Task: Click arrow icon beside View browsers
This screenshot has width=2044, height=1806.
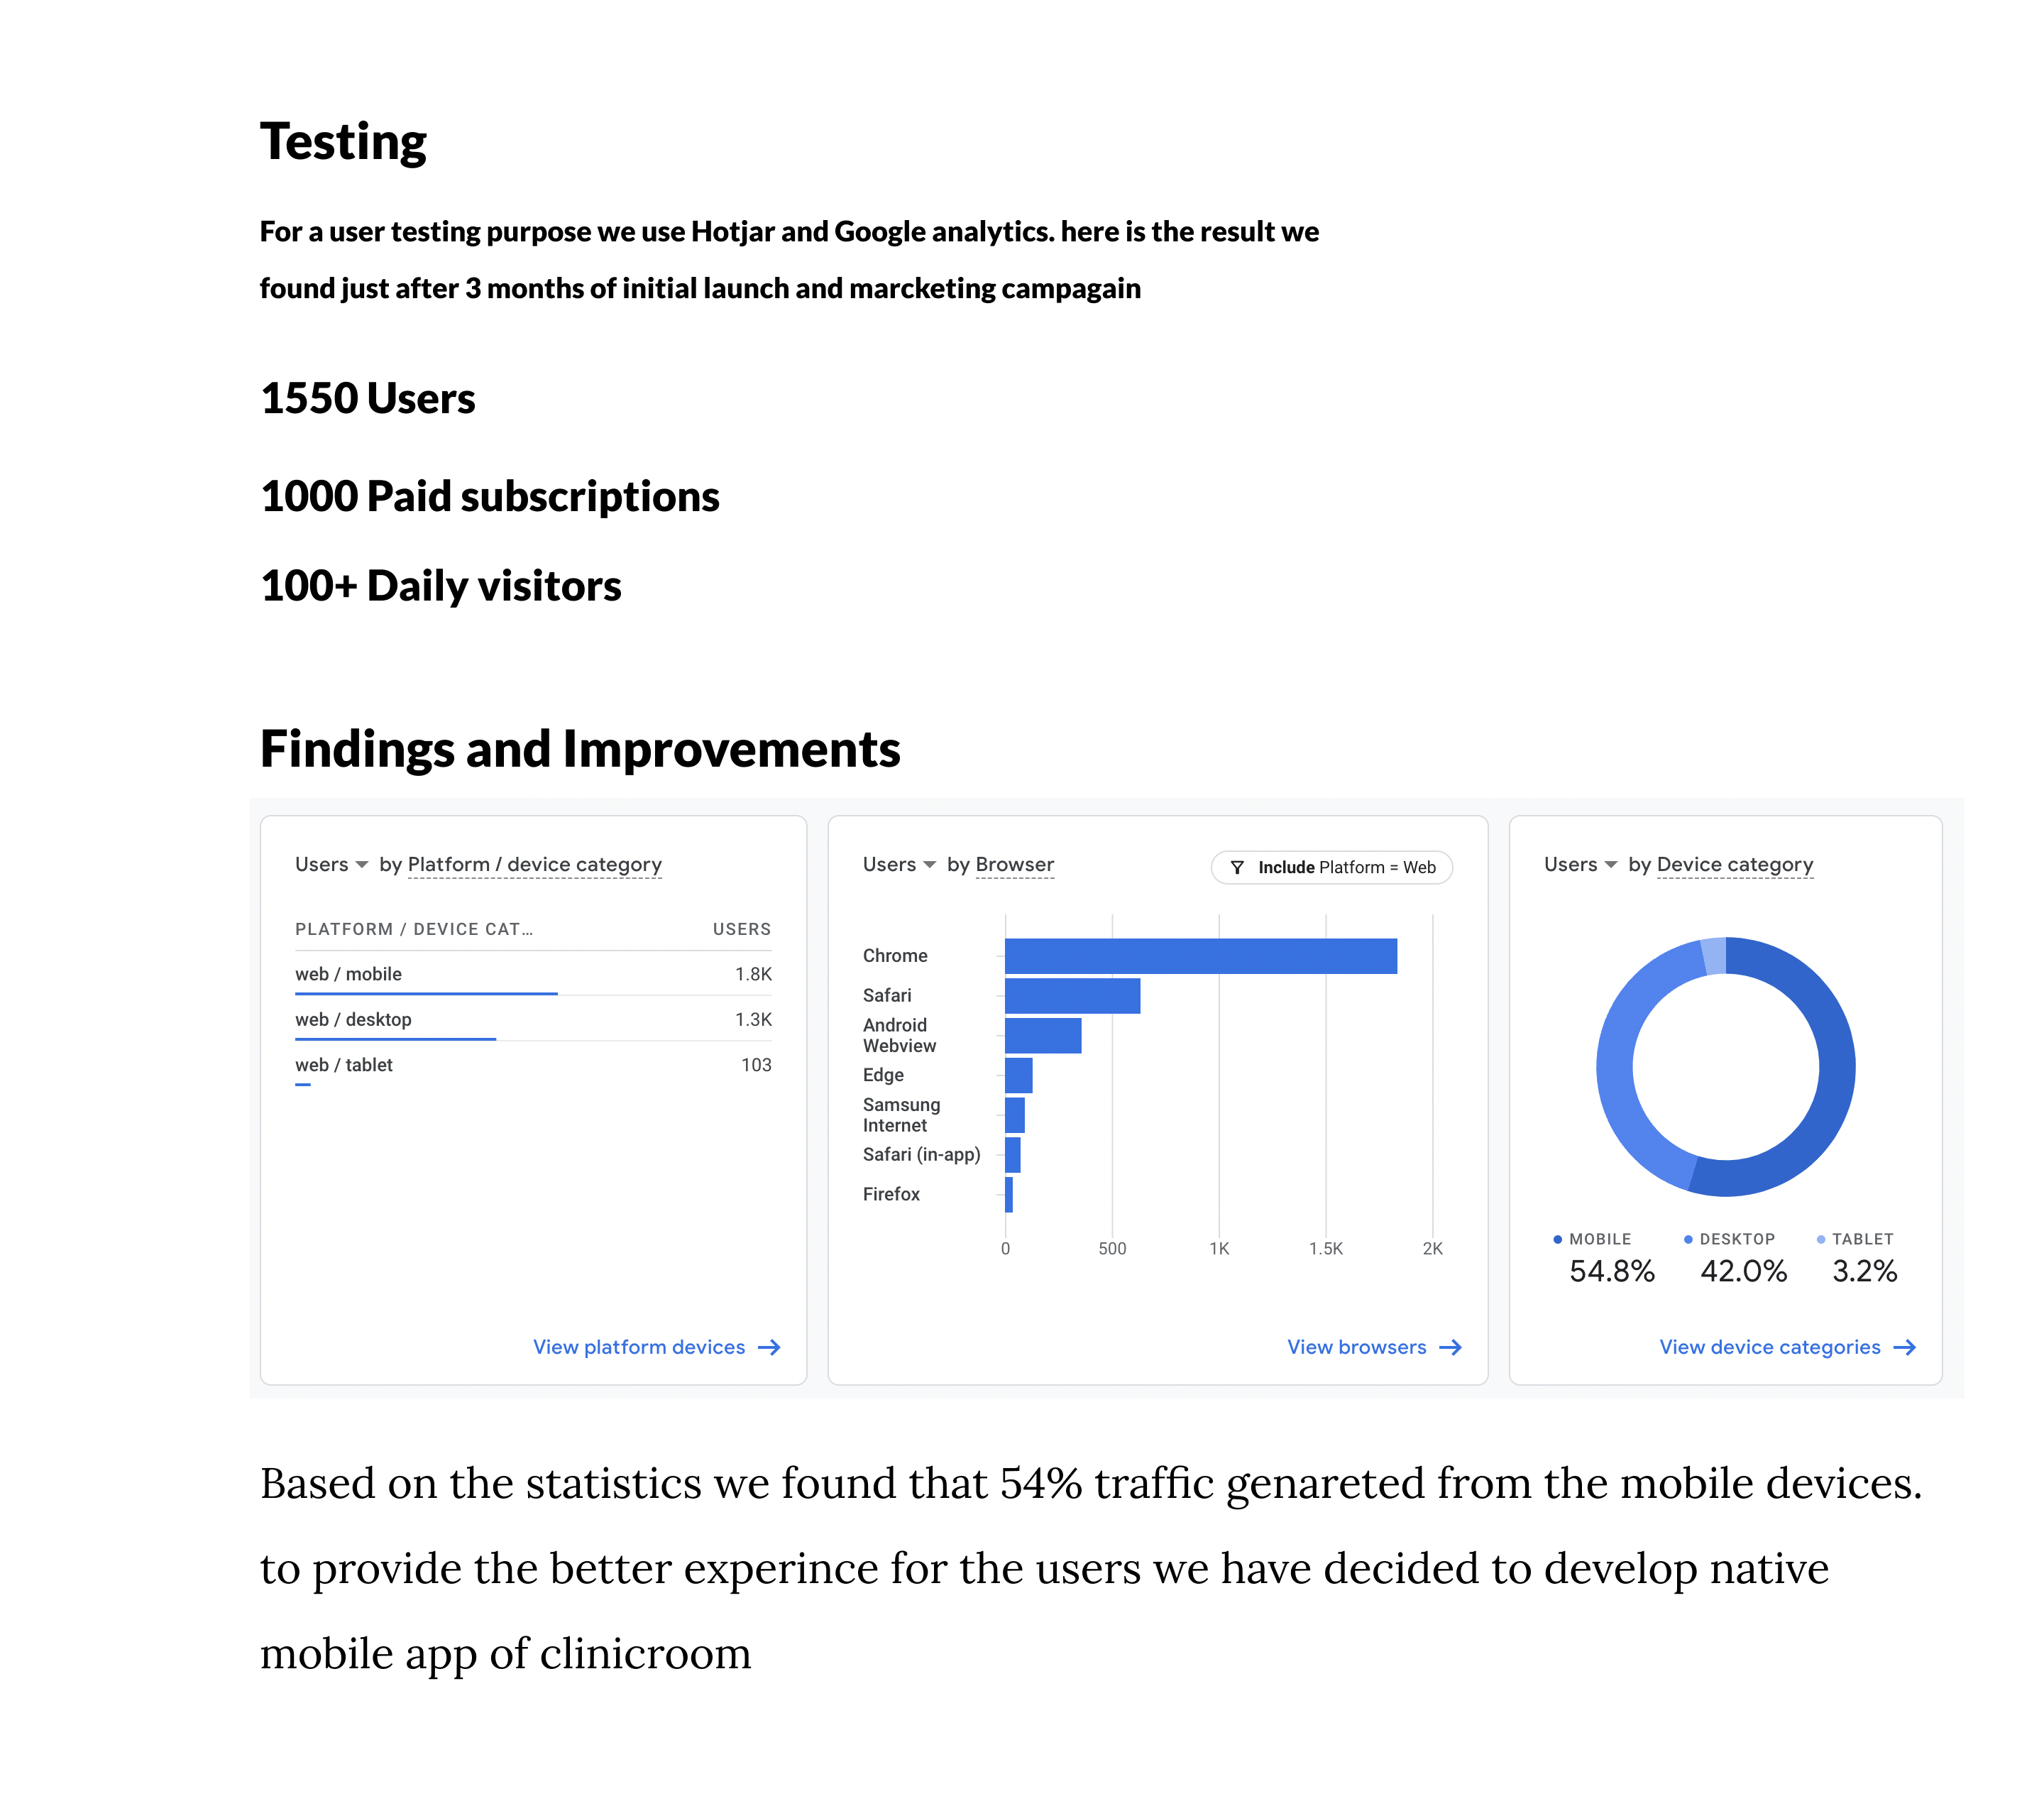Action: click(1450, 1347)
